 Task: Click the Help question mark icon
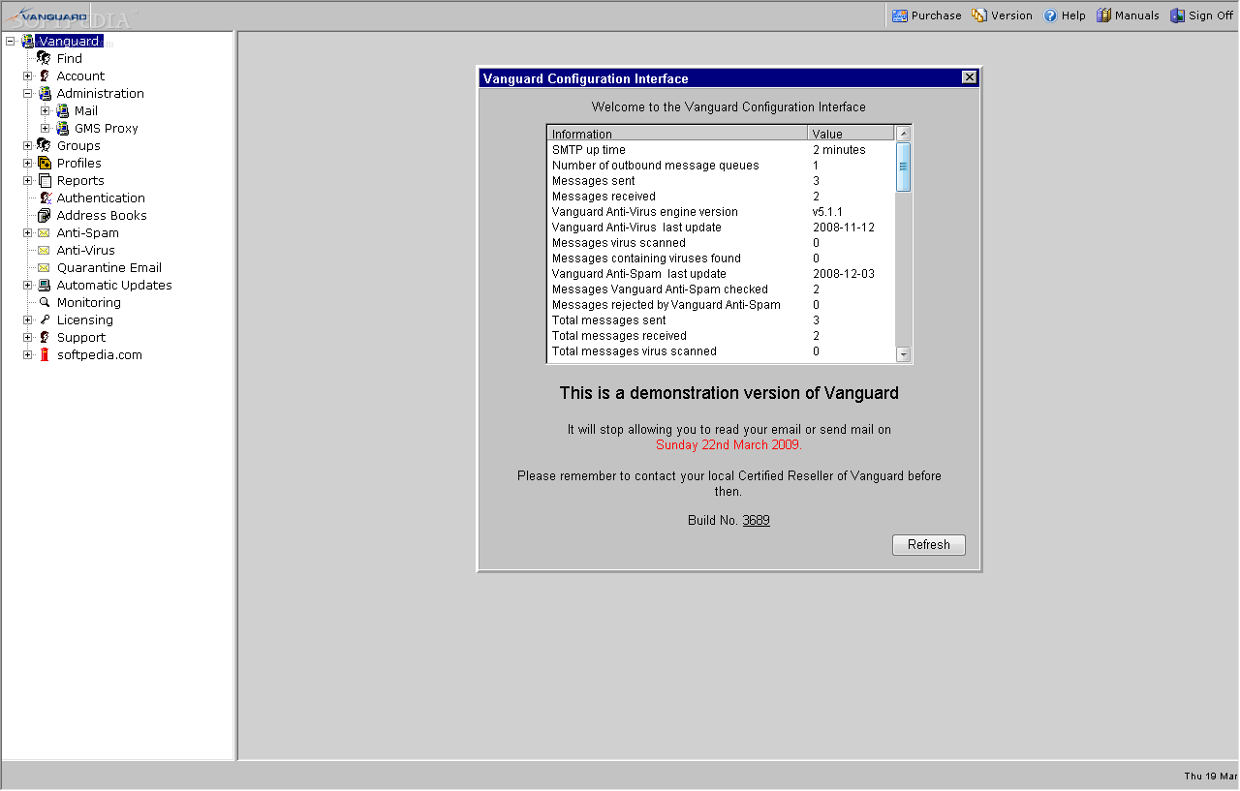click(x=1050, y=15)
